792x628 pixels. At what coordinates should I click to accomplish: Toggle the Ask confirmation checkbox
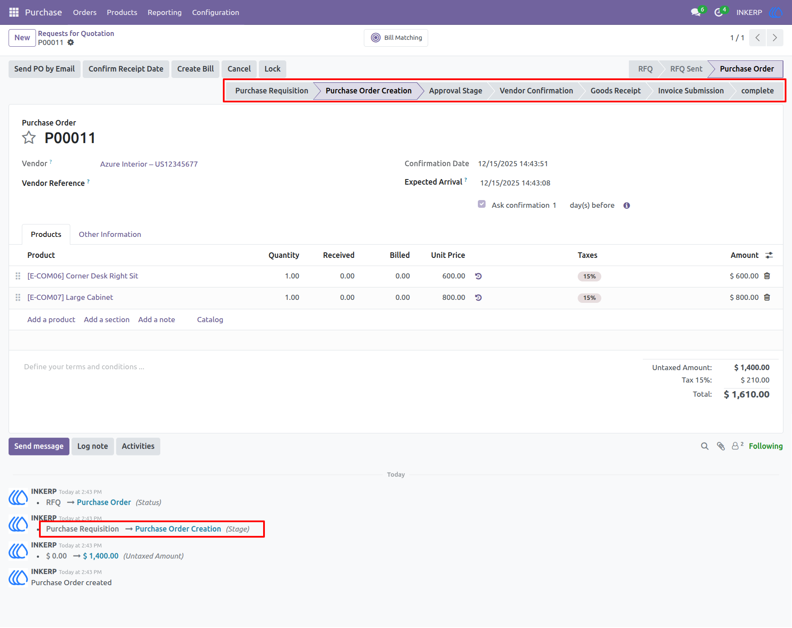[482, 204]
